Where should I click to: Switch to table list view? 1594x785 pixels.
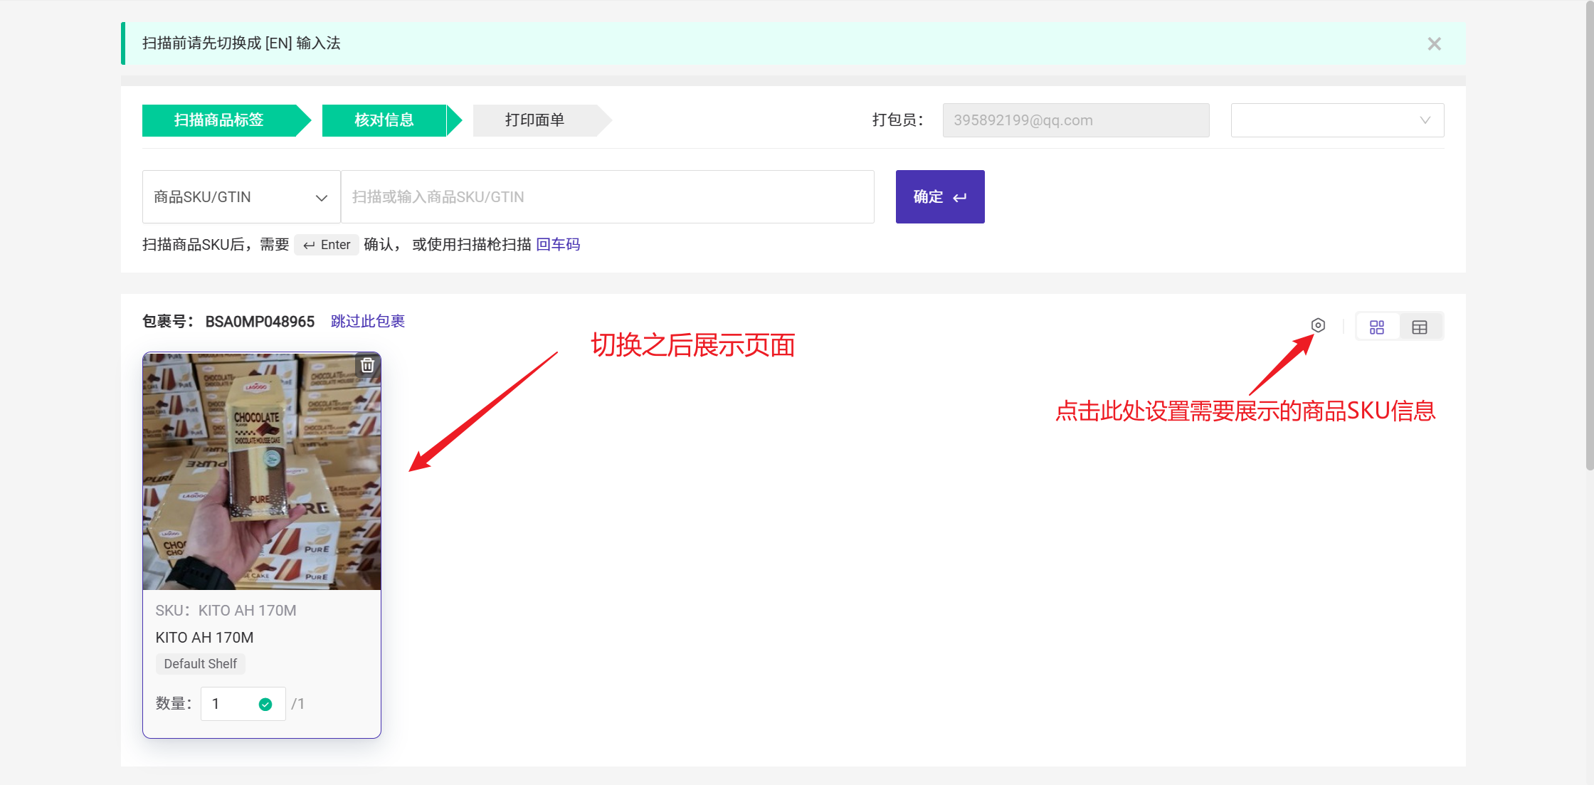point(1420,327)
